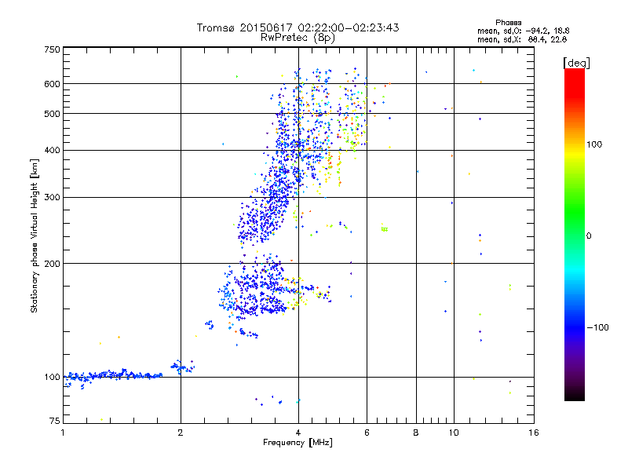Viewport: 628px width, 471px height.
Task: Click the y-axis tick label '200'
Action: point(52,264)
